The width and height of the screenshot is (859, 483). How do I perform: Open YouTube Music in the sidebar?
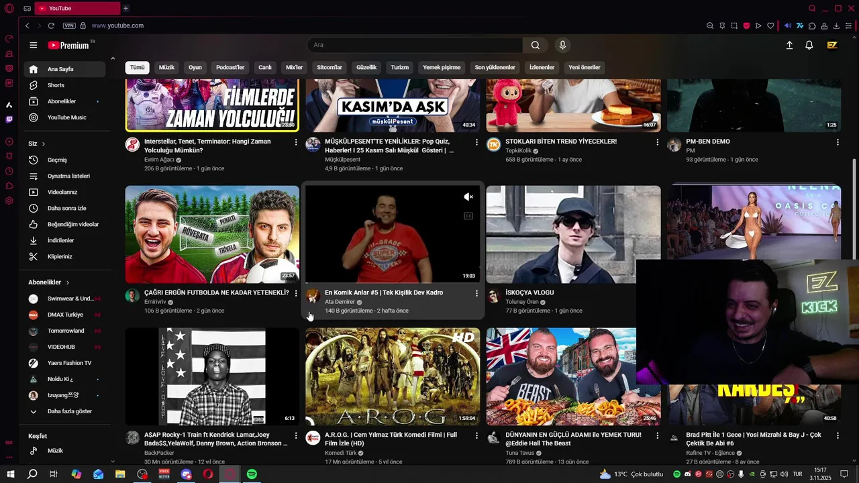coord(65,117)
